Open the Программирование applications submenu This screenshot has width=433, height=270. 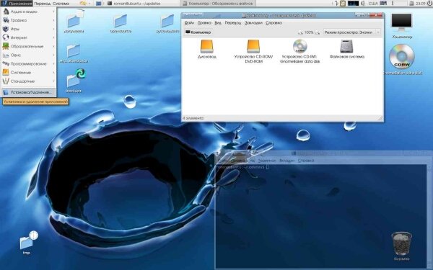coord(28,63)
